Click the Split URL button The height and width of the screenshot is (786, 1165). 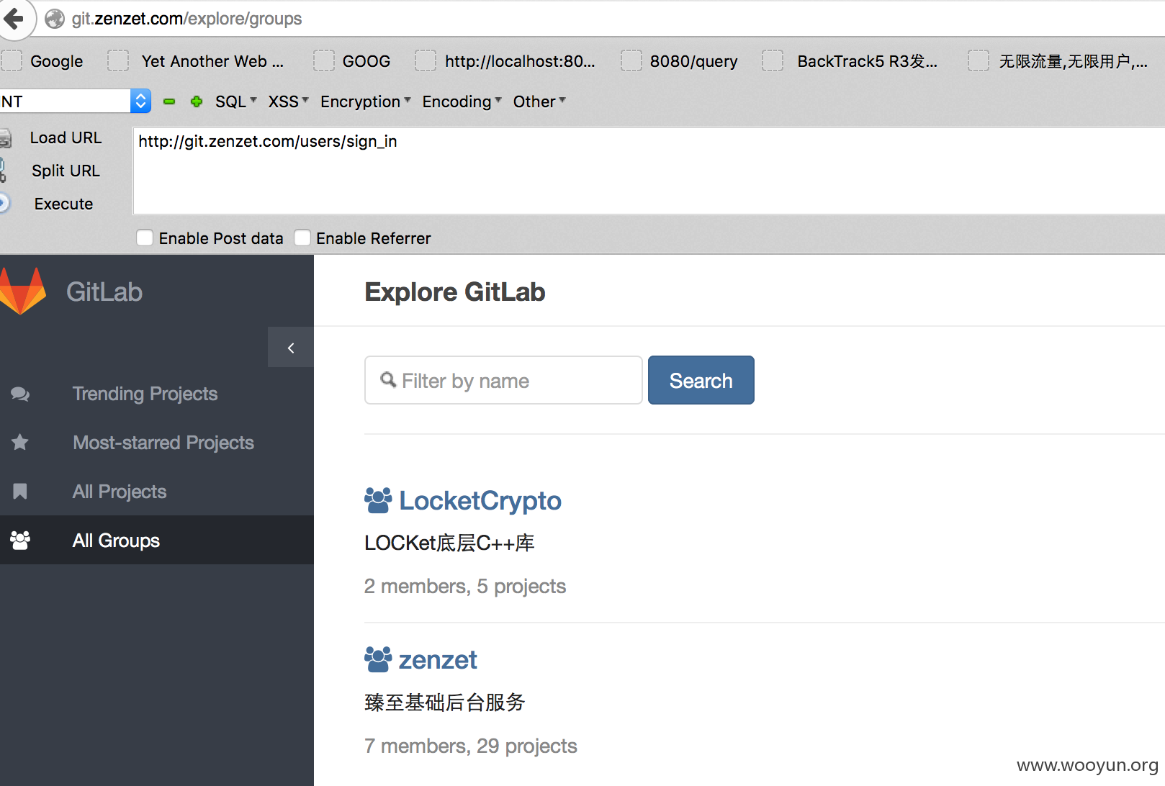(66, 171)
